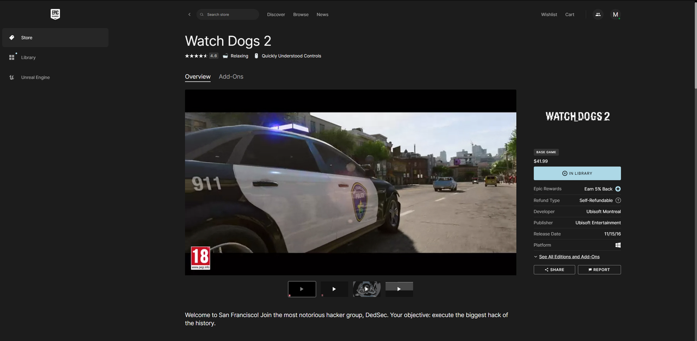The image size is (697, 341).
Task: Select the third video thumbnail
Action: coord(366,289)
